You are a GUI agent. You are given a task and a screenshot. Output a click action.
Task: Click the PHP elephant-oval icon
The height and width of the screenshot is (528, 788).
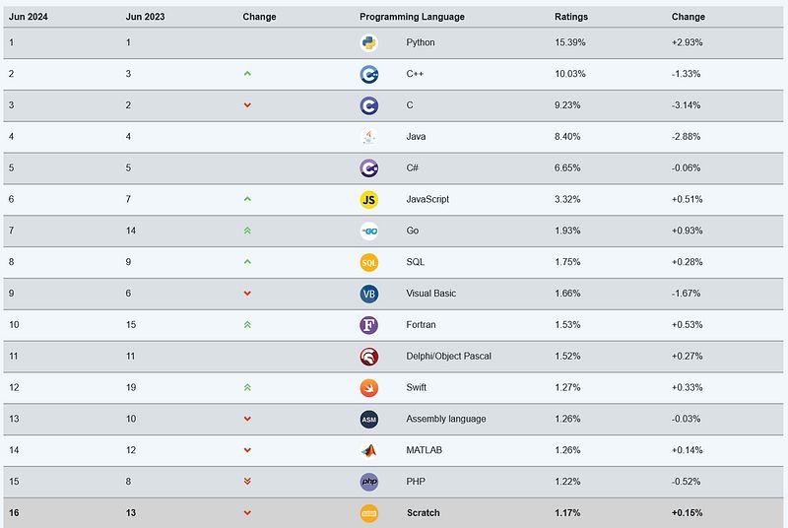(369, 482)
